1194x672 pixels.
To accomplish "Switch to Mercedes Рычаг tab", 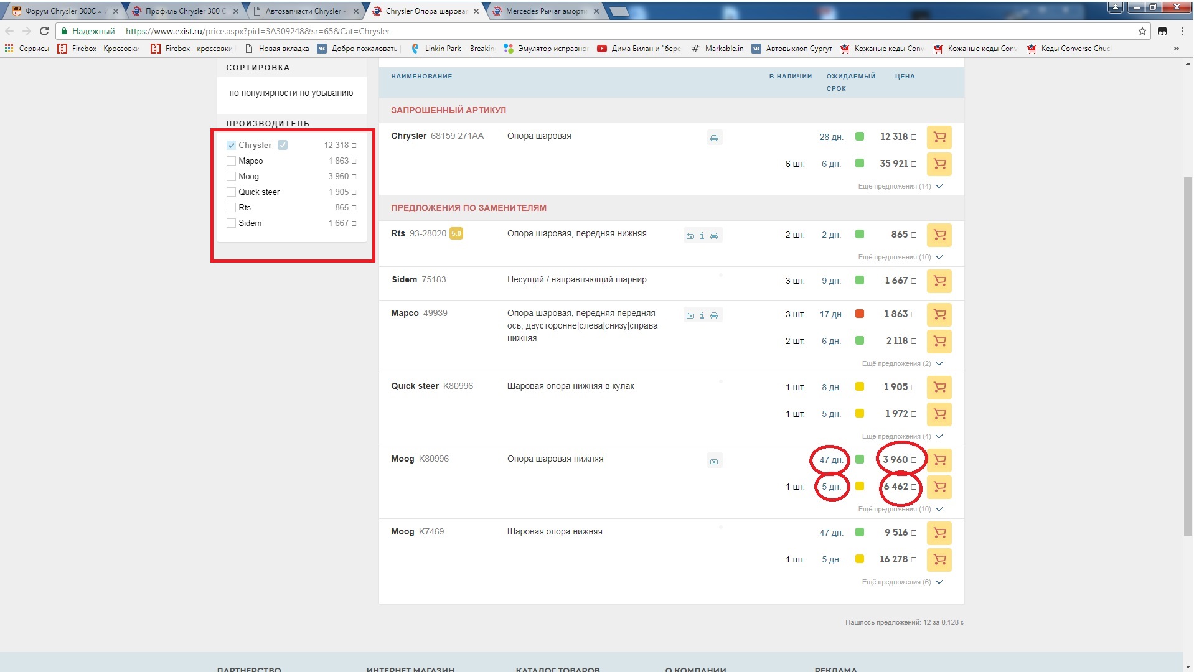I will click(545, 11).
